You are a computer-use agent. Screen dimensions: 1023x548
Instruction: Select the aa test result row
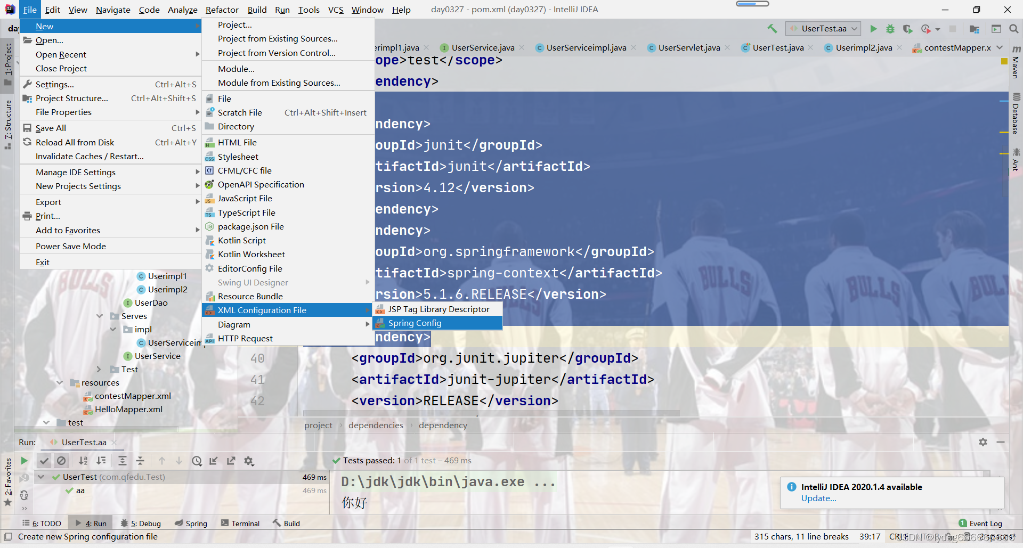point(182,490)
